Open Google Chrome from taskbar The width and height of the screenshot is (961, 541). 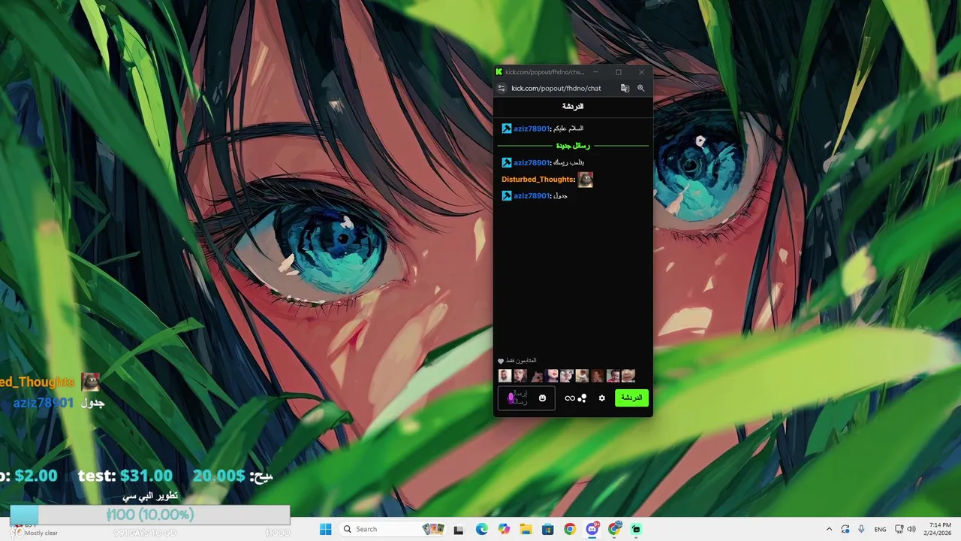click(x=570, y=530)
